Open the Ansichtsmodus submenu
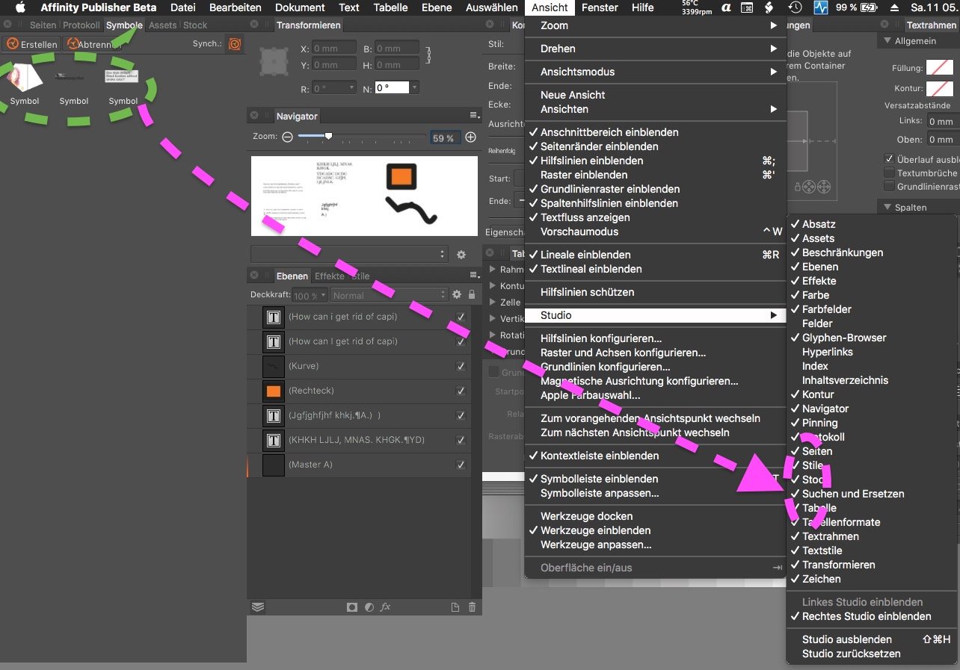 tap(655, 72)
